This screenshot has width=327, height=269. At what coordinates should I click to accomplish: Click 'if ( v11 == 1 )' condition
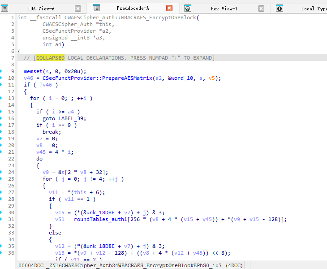pos(72,199)
